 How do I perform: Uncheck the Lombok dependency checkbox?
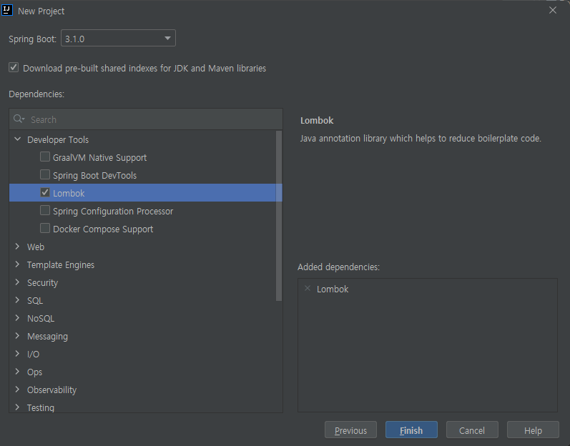45,193
